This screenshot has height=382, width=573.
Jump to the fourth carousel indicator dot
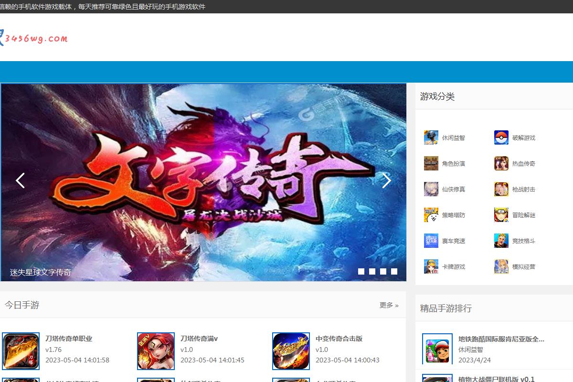394,271
